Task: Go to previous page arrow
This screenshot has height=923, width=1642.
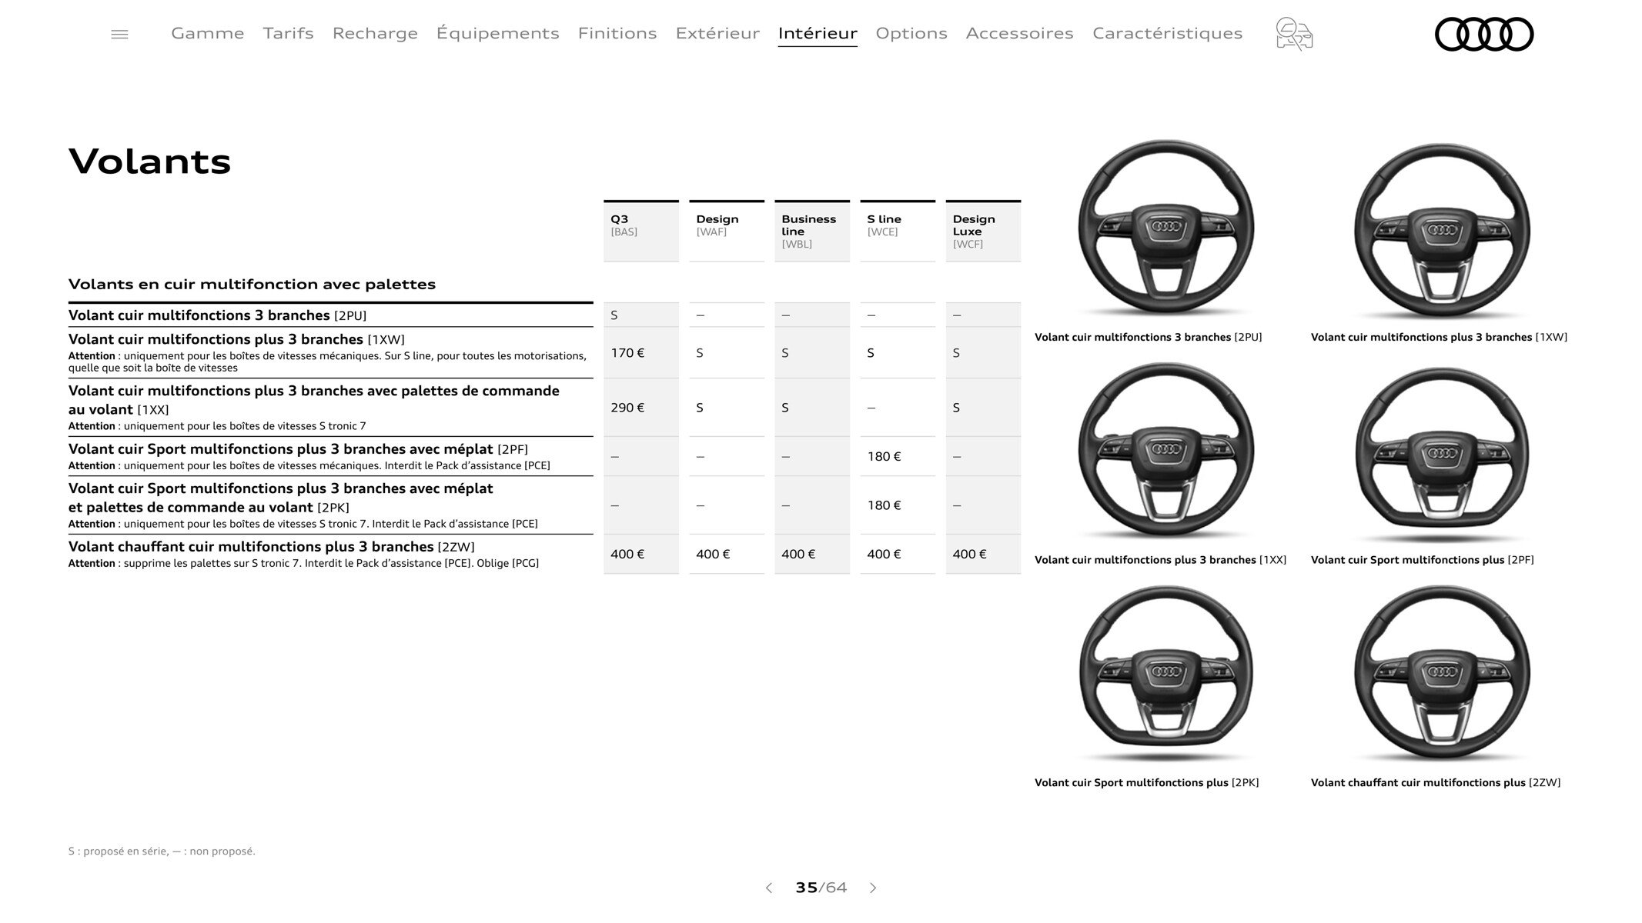Action: 768,888
